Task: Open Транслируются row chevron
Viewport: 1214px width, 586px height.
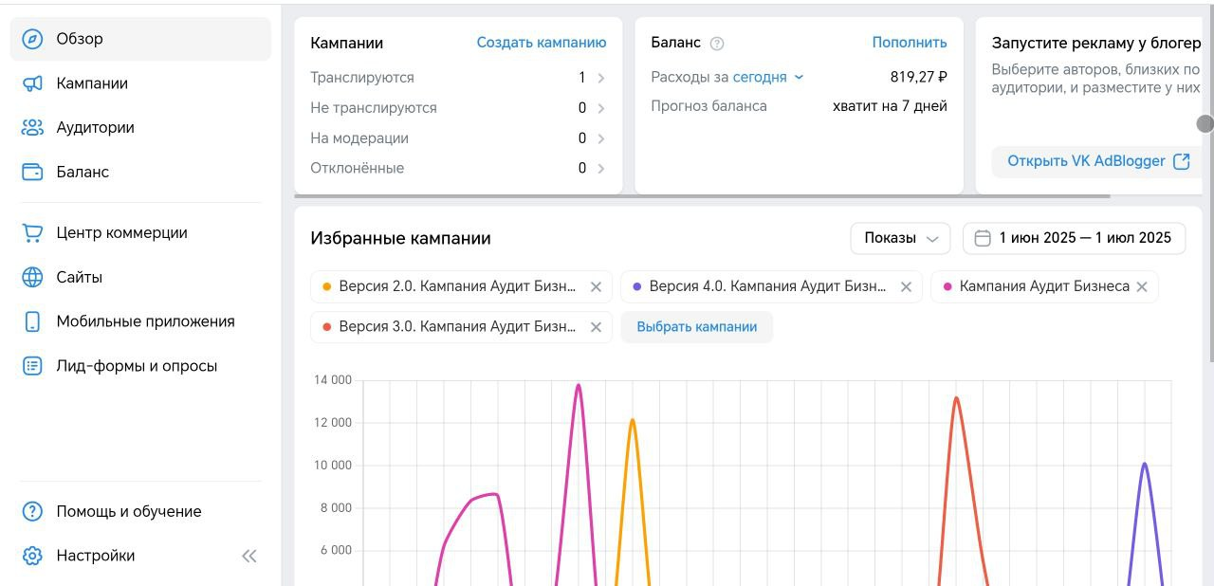Action: click(602, 78)
